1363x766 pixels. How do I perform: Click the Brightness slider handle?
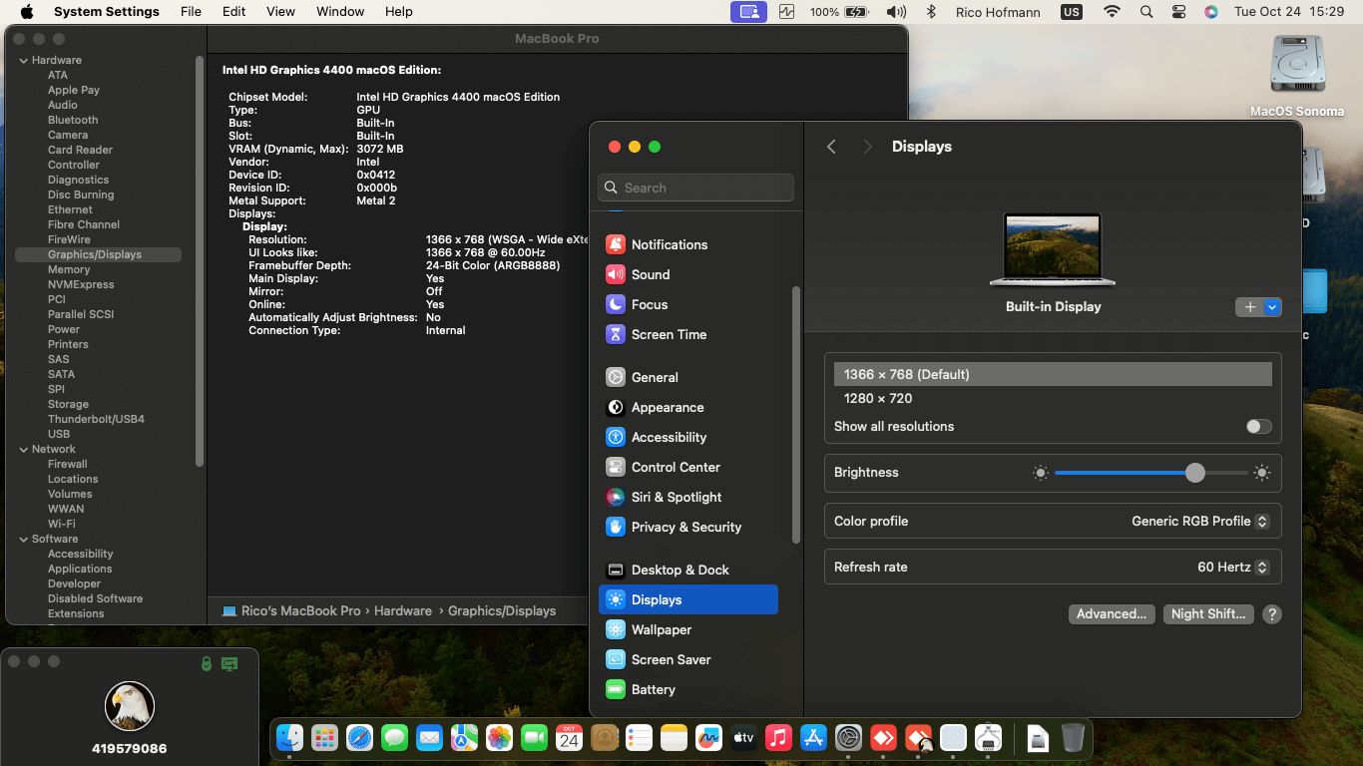1195,473
